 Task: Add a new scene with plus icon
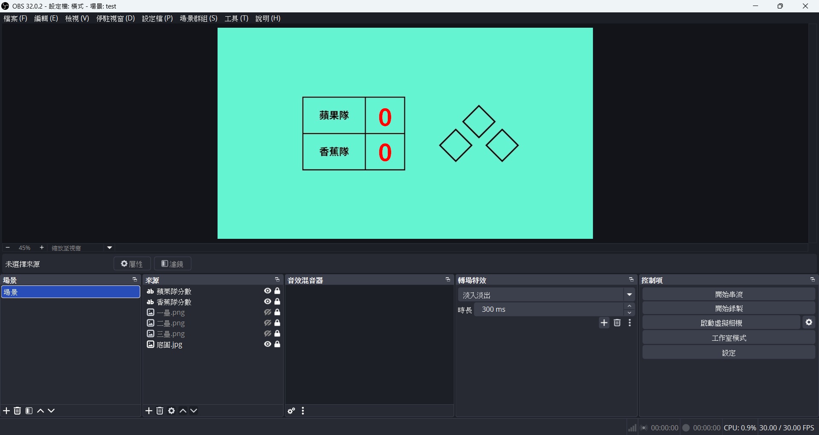7,411
